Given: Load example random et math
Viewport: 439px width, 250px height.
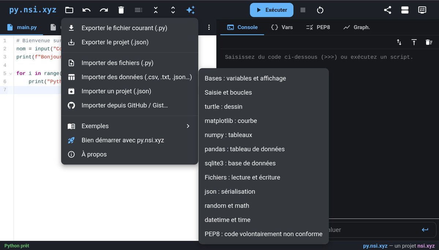Looking at the screenshot, I should (x=263, y=206).
